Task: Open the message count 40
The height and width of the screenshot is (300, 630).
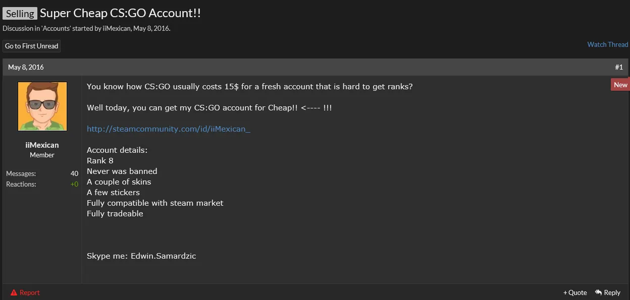Action: coord(74,173)
